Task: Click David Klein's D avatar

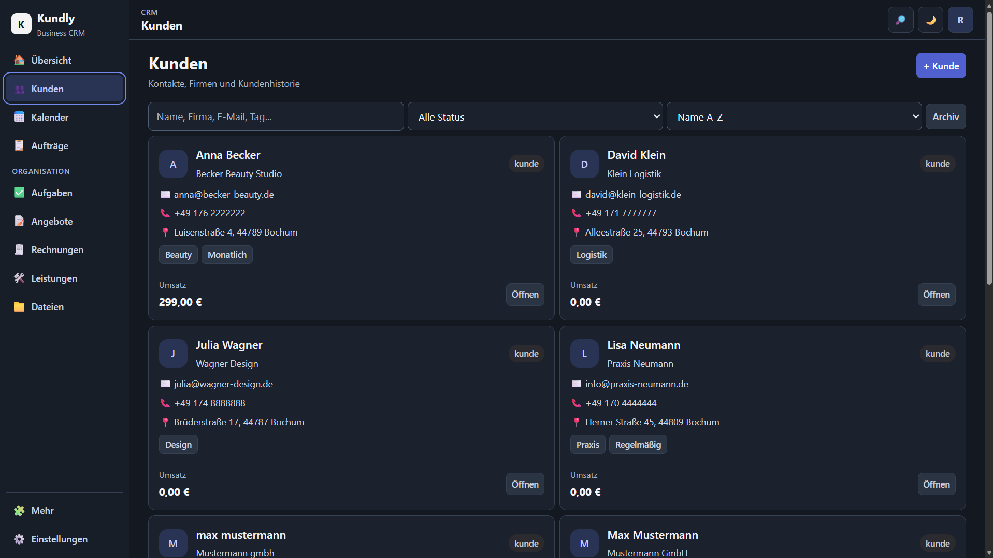Action: coord(584,164)
